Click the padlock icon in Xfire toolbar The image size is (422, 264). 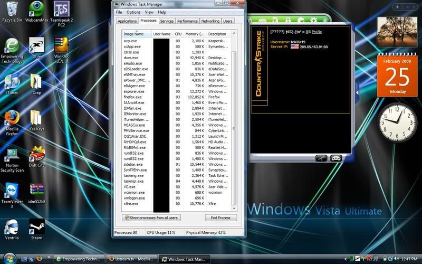click(288, 20)
